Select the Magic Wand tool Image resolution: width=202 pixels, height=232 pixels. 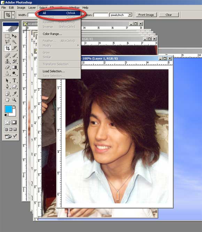[x=14, y=42]
